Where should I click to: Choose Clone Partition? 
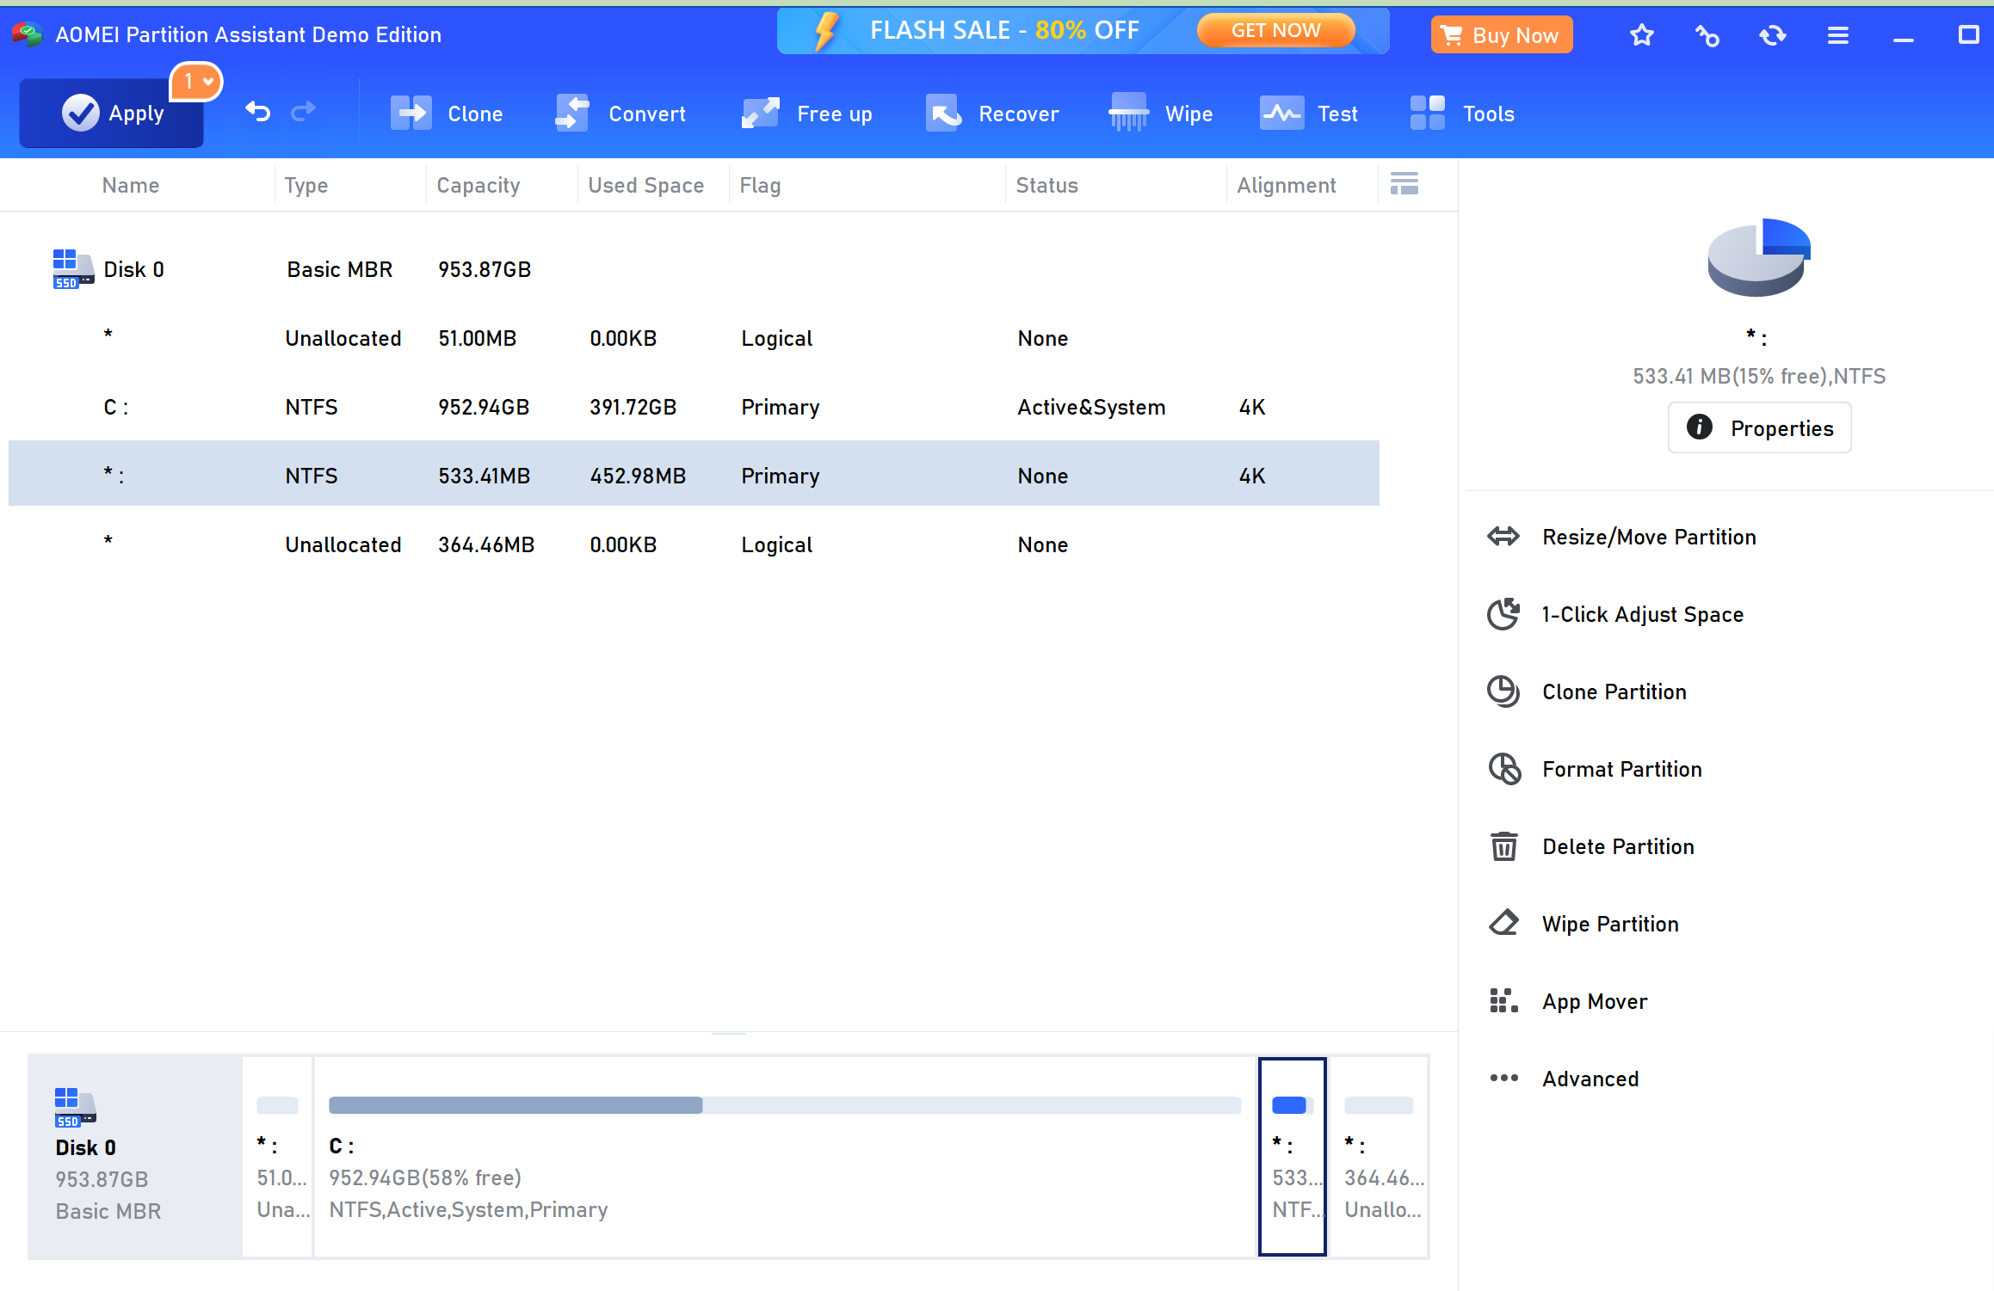[1614, 692]
